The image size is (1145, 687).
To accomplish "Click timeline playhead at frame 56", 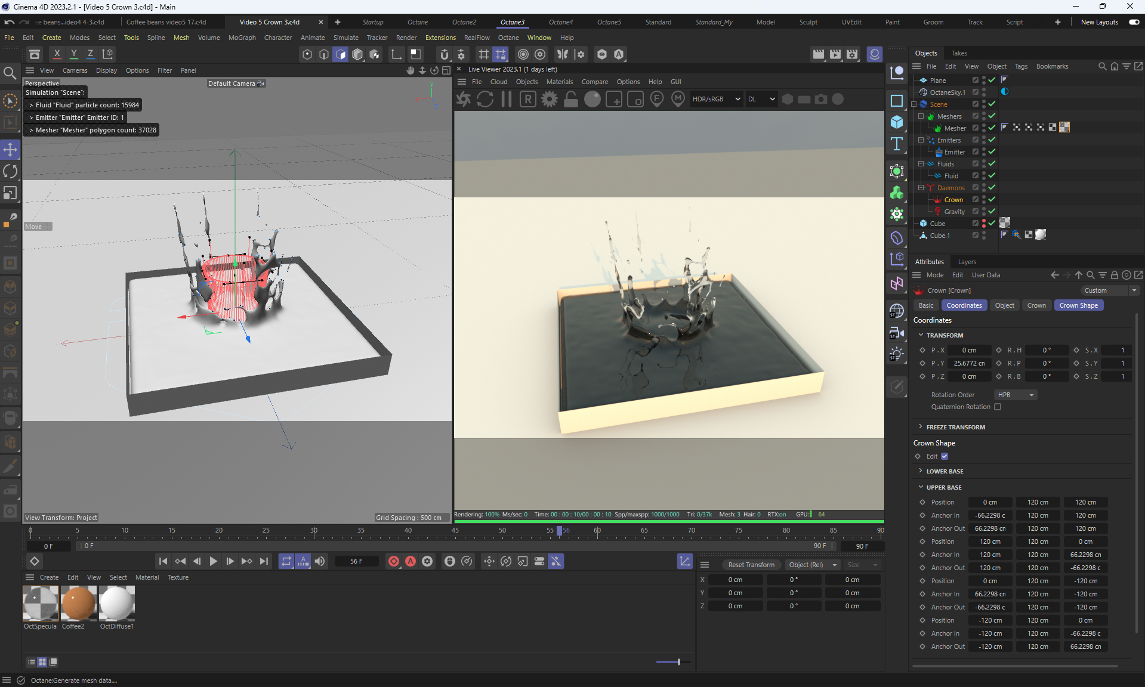I will pyautogui.click(x=559, y=530).
